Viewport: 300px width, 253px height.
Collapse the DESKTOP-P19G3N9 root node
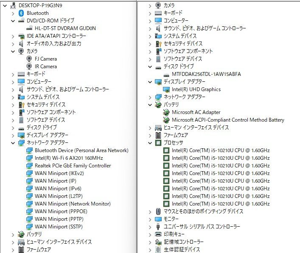pos(5,6)
